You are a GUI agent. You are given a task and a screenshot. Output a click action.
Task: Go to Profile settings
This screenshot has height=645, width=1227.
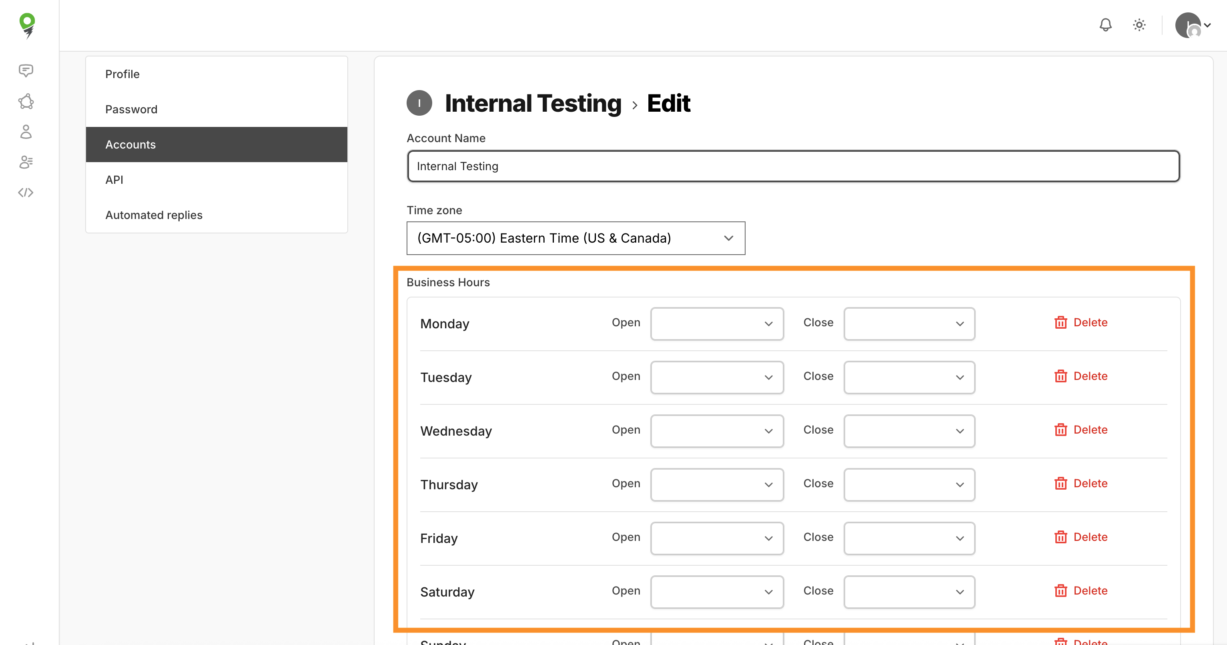point(122,74)
